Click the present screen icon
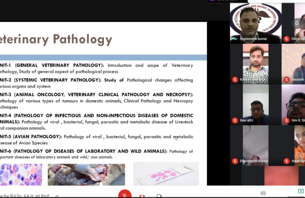Image resolution: width=305 pixels, height=198 pixels. (x=301, y=191)
